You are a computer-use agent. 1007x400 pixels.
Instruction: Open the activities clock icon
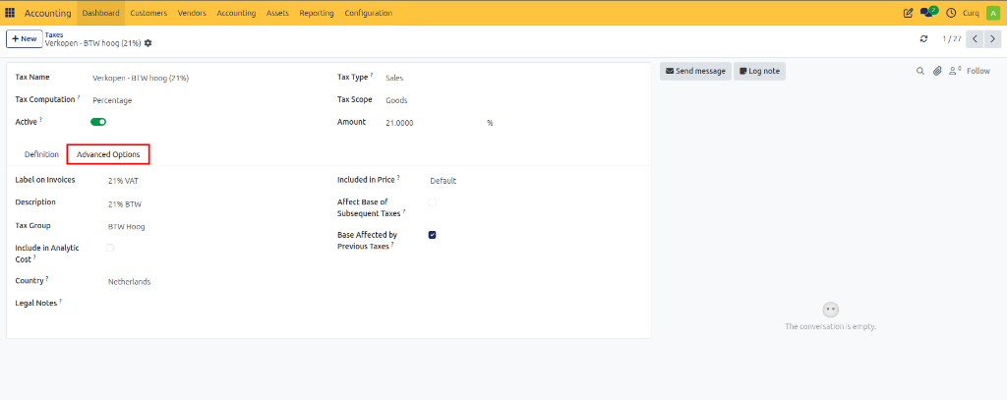point(951,13)
